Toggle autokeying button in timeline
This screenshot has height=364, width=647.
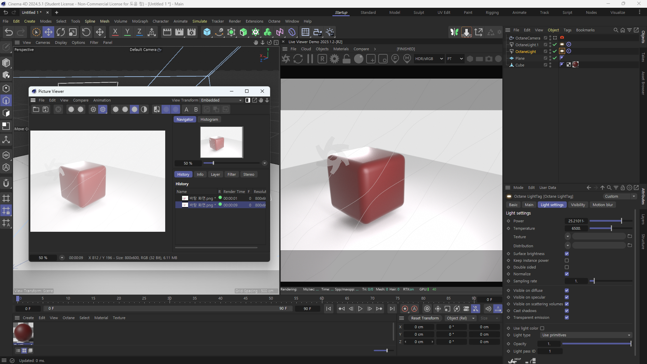click(x=414, y=309)
